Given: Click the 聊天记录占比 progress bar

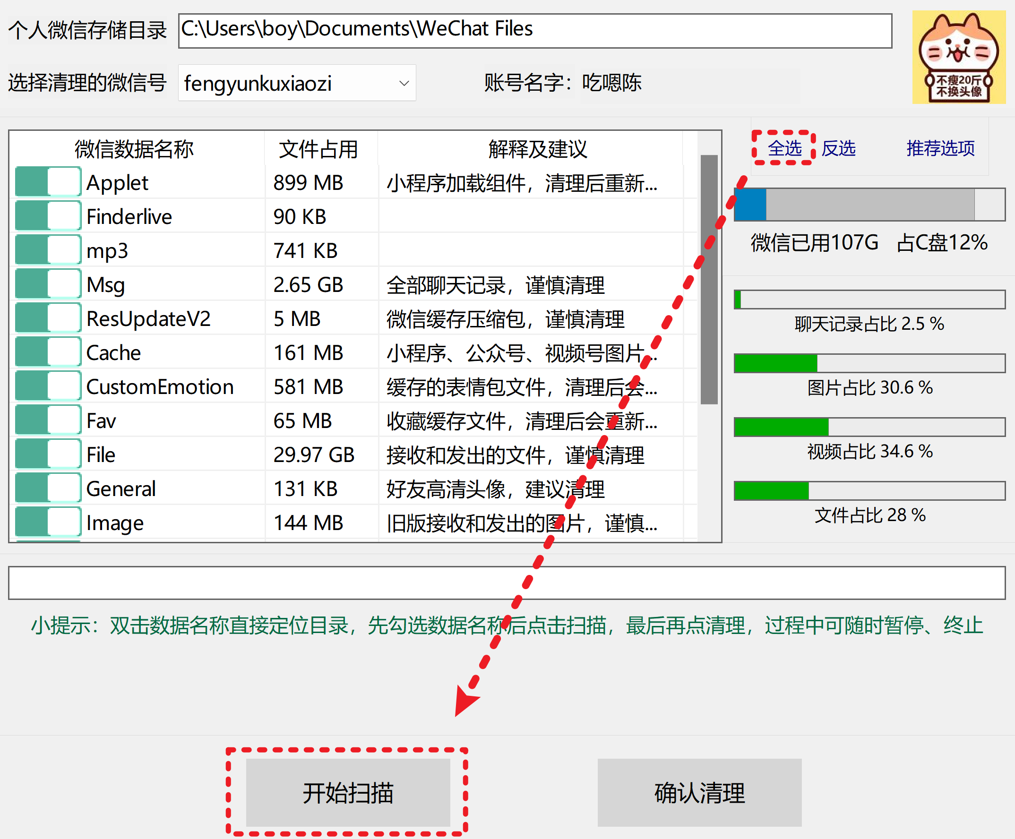Looking at the screenshot, I should pyautogui.click(x=869, y=299).
